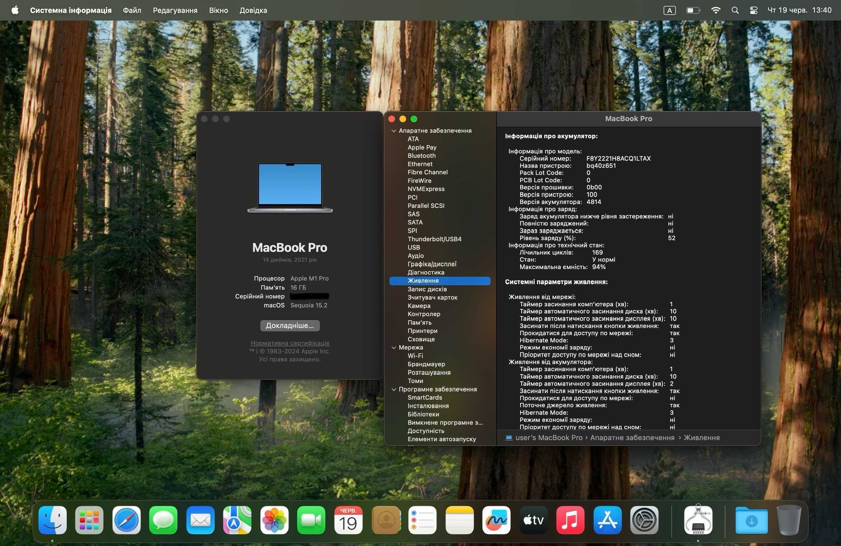The height and width of the screenshot is (546, 841).
Task: Open Calendar showing 19 in the Dock
Action: 348,520
